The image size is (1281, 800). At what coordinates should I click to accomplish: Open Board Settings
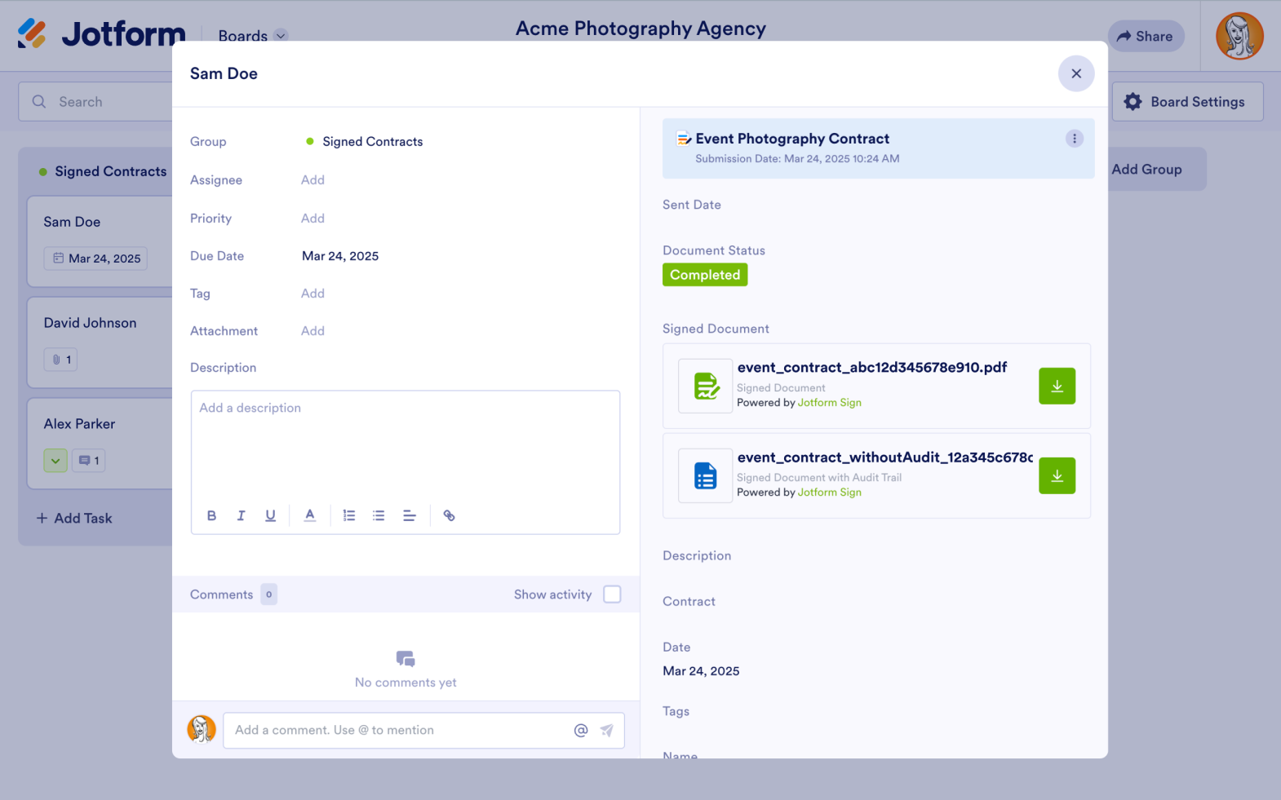[1187, 102]
